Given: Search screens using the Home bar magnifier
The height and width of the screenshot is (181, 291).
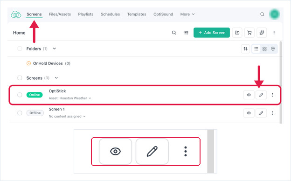Looking at the screenshot, I should [174, 33].
